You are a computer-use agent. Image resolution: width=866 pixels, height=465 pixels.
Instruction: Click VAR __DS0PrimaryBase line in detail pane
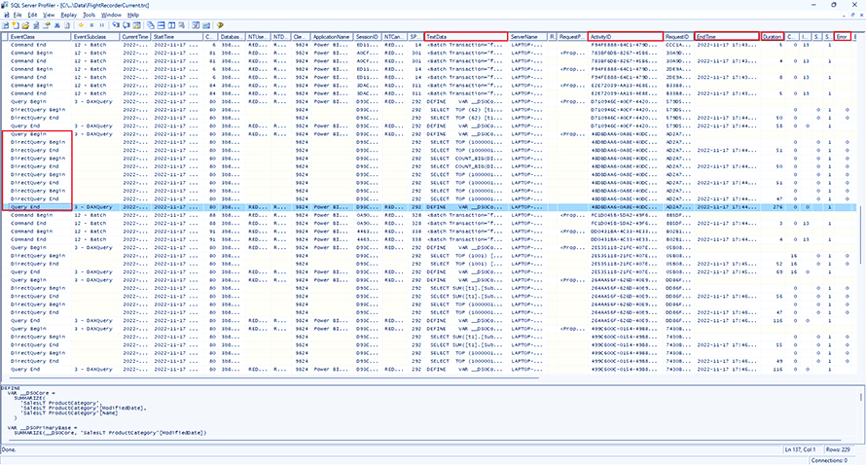tap(42, 428)
